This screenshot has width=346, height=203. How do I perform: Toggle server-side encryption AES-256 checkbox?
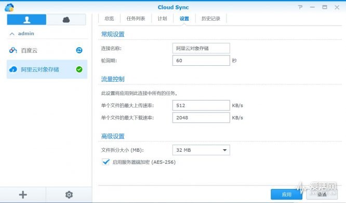pos(105,162)
